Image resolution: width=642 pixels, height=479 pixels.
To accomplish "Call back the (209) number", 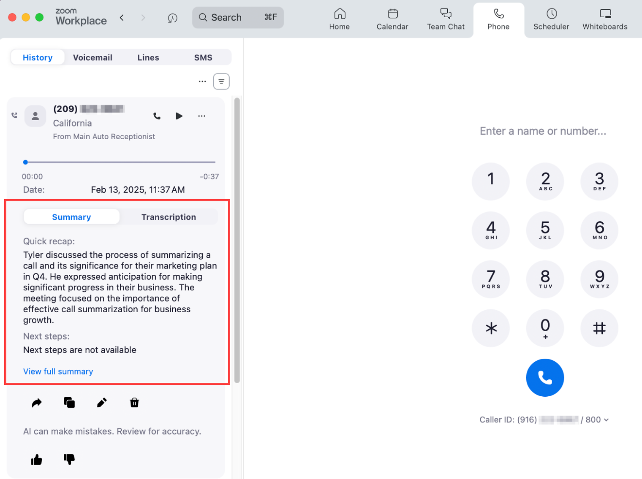I will point(157,116).
